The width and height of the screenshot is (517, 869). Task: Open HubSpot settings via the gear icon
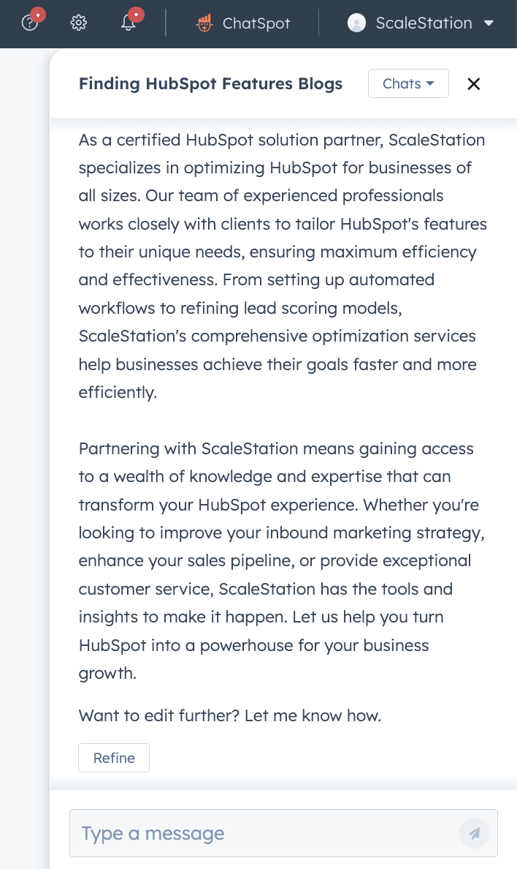(78, 23)
